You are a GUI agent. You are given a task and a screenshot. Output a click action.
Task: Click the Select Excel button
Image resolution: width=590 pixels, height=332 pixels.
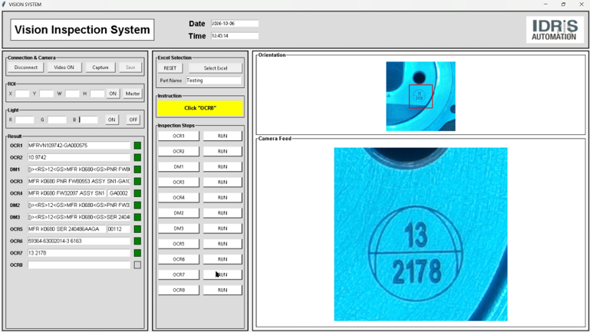[216, 68]
